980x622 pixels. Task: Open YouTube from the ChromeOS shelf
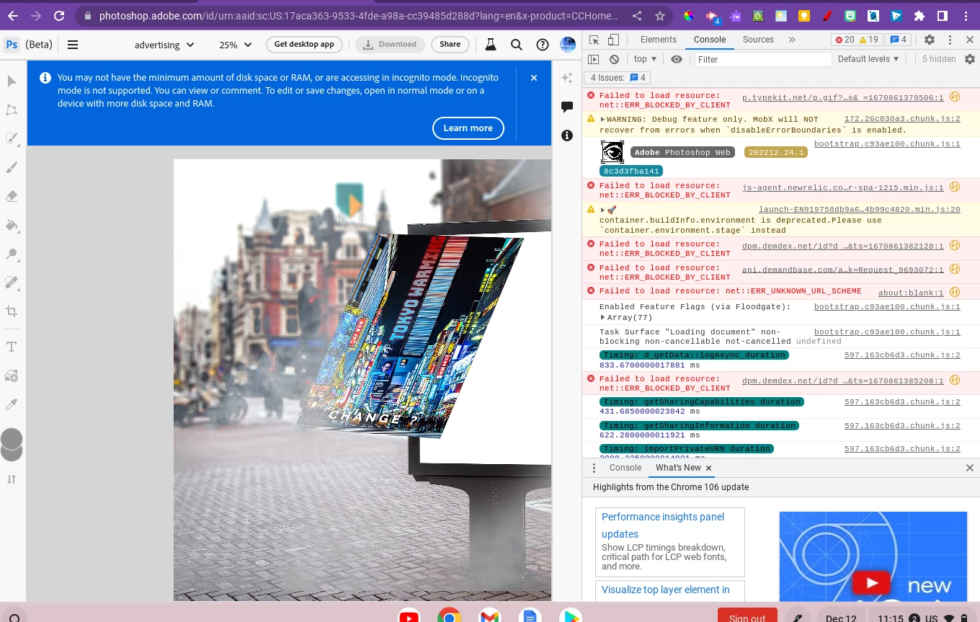pyautogui.click(x=409, y=617)
